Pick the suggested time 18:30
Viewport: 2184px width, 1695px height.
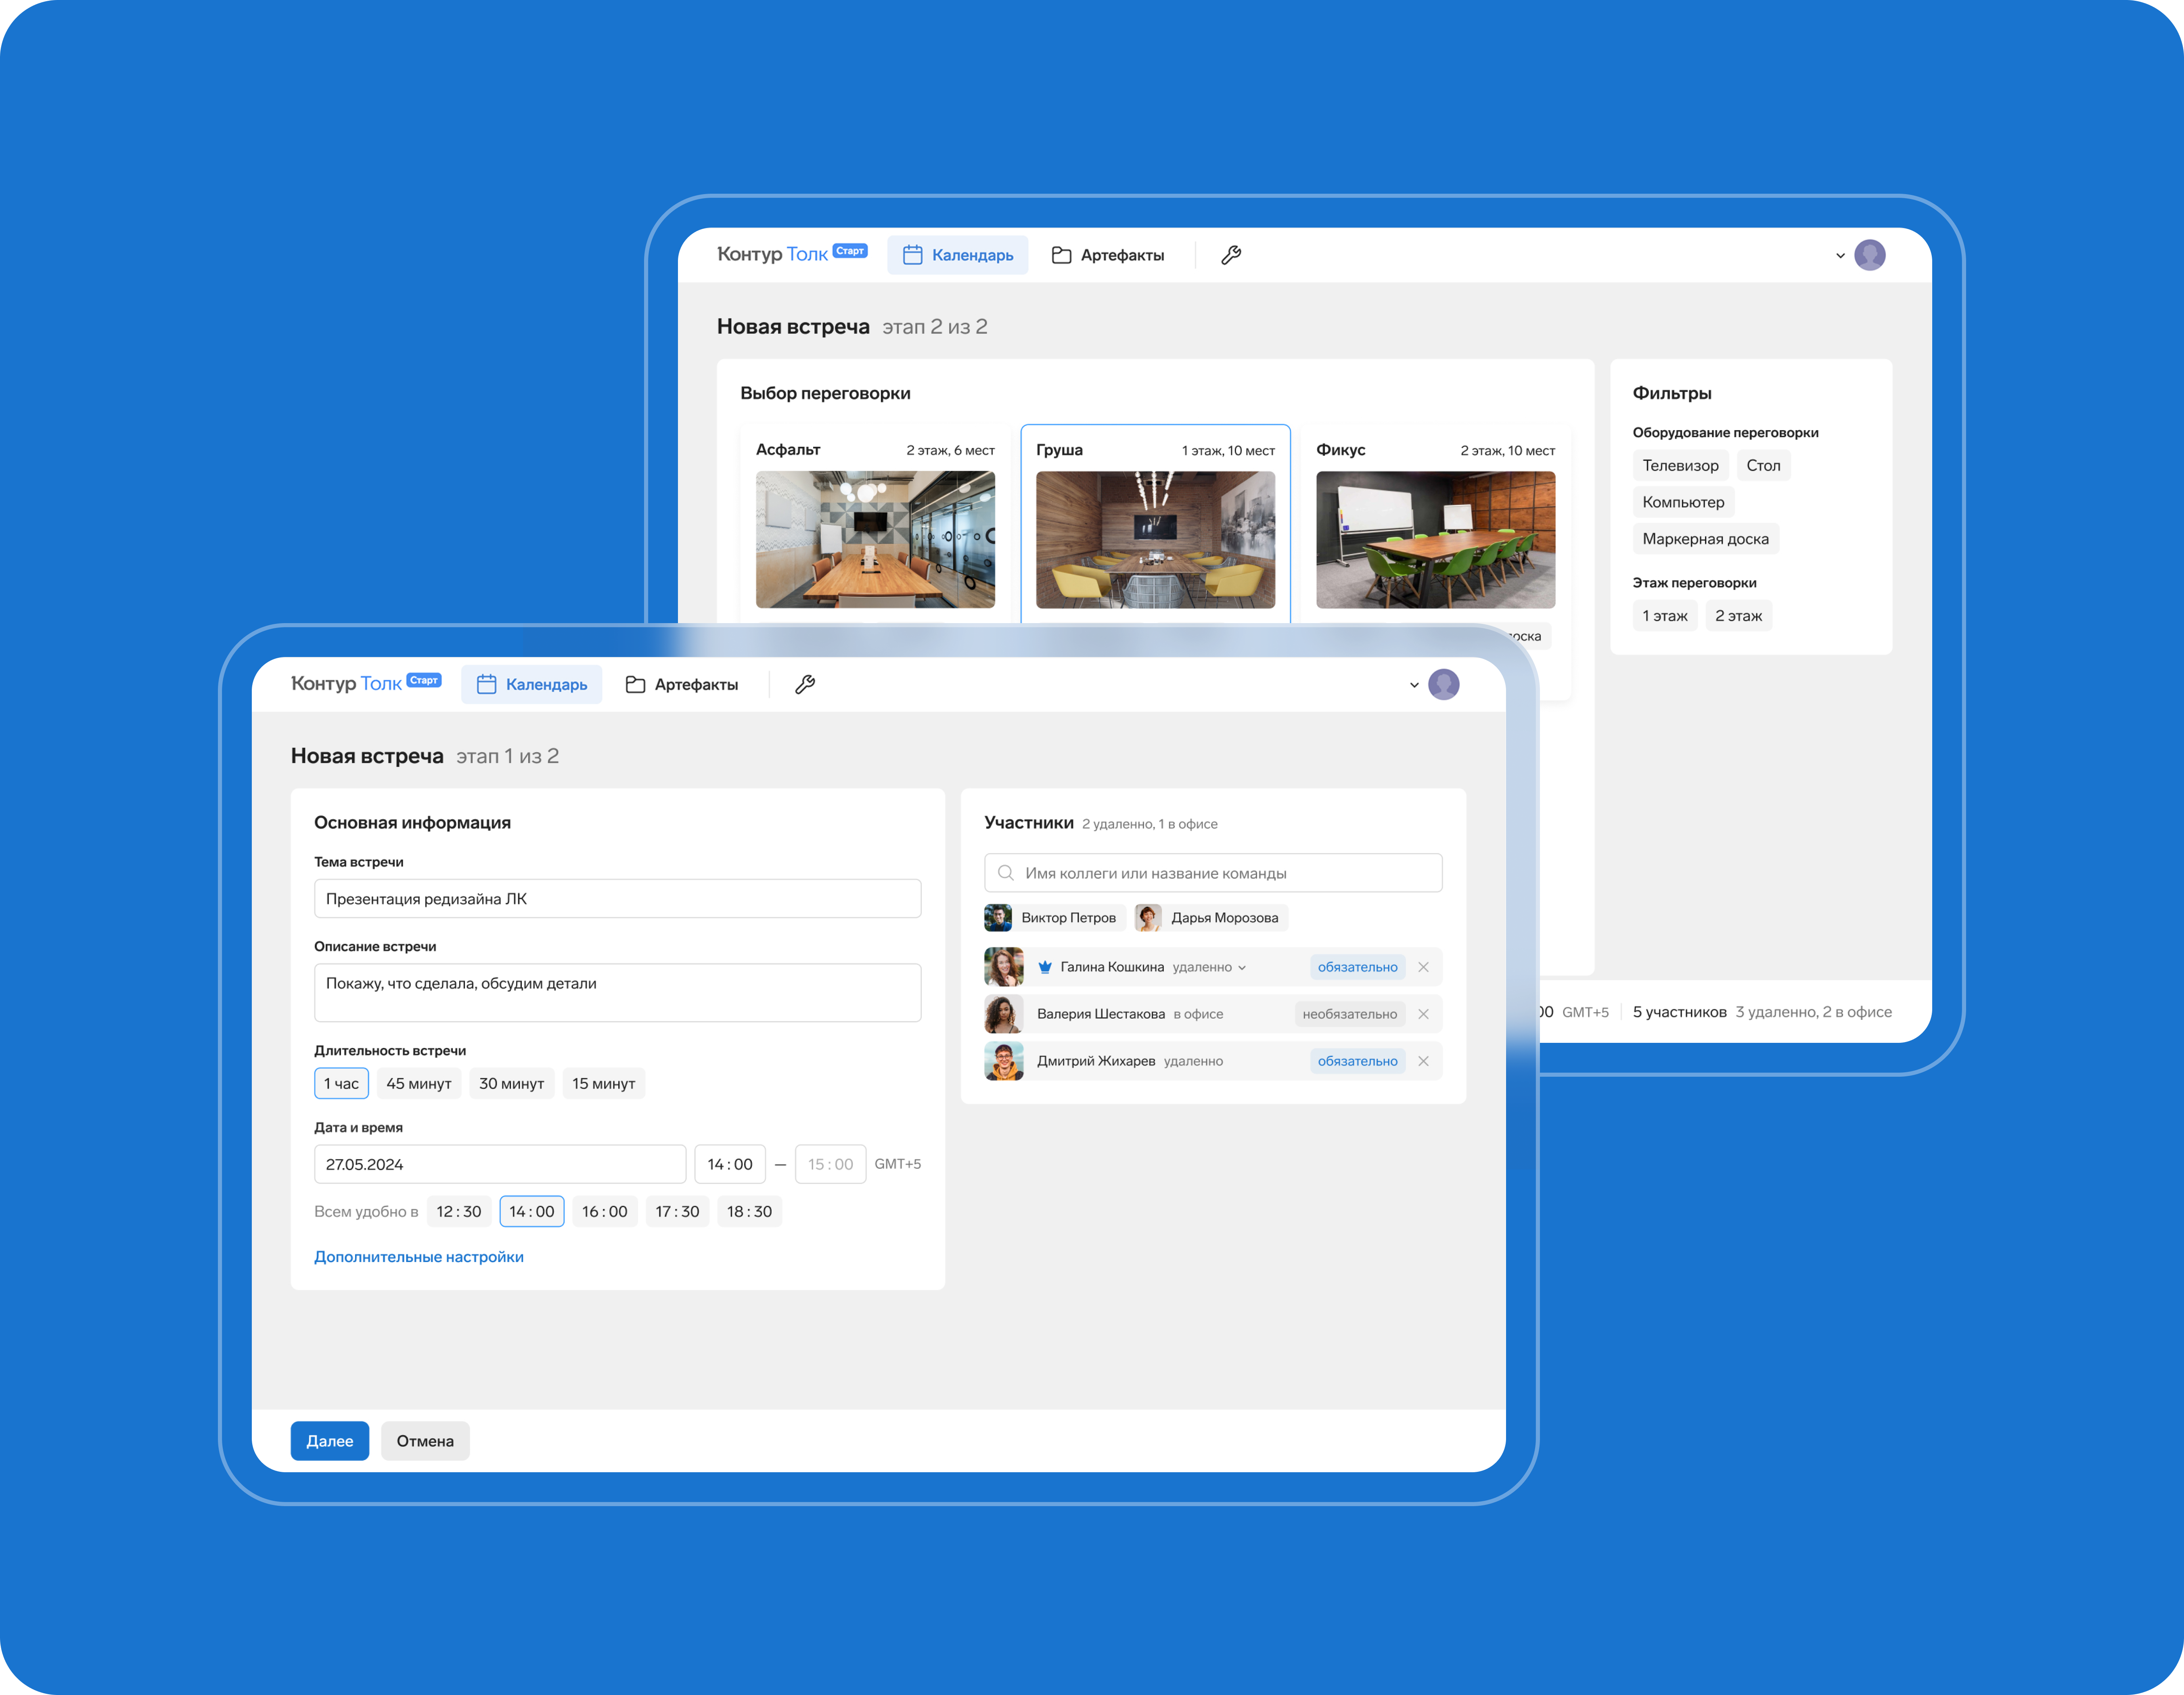click(749, 1212)
